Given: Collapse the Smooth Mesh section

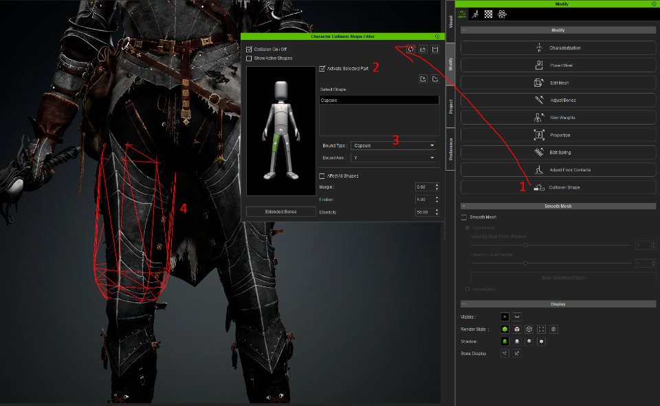Looking at the screenshot, I should [x=464, y=206].
